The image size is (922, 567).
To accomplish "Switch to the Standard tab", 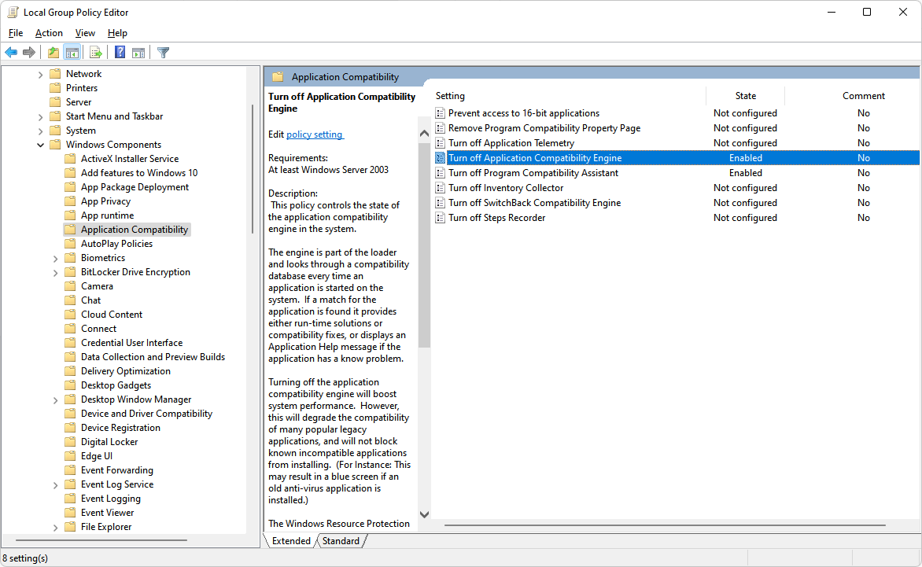I will click(x=341, y=541).
